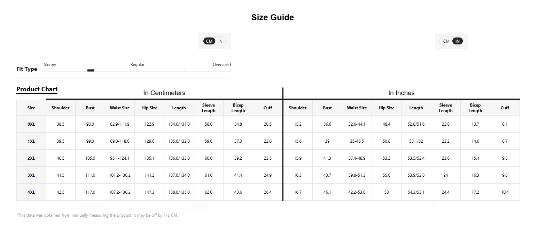The width and height of the screenshot is (538, 243).
Task: Click the In Centimeters section heading
Action: 164,93
